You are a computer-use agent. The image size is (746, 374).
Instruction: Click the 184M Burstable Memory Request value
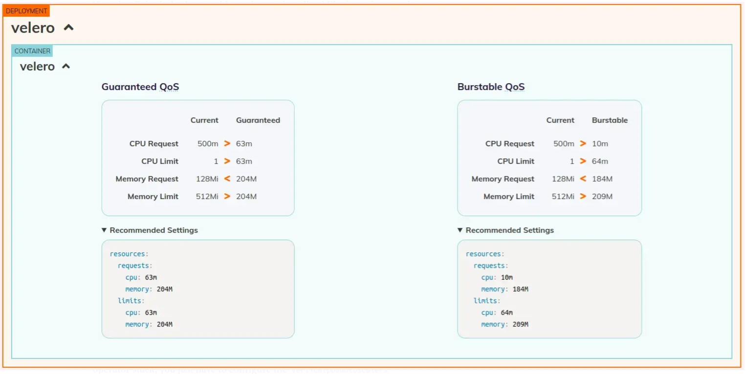pyautogui.click(x=602, y=179)
